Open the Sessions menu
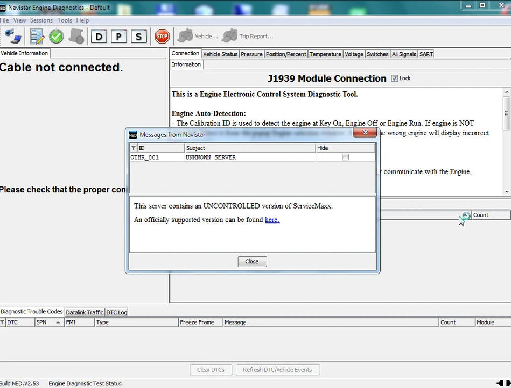This screenshot has height=388, width=511. pos(41,20)
